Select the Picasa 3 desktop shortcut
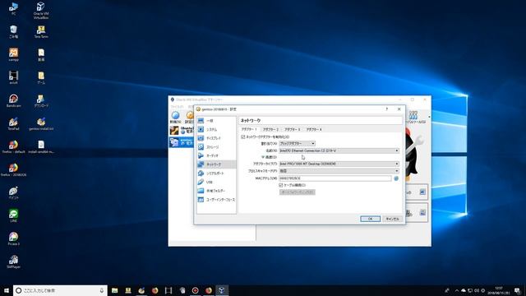The image size is (526, 296). coord(13,238)
